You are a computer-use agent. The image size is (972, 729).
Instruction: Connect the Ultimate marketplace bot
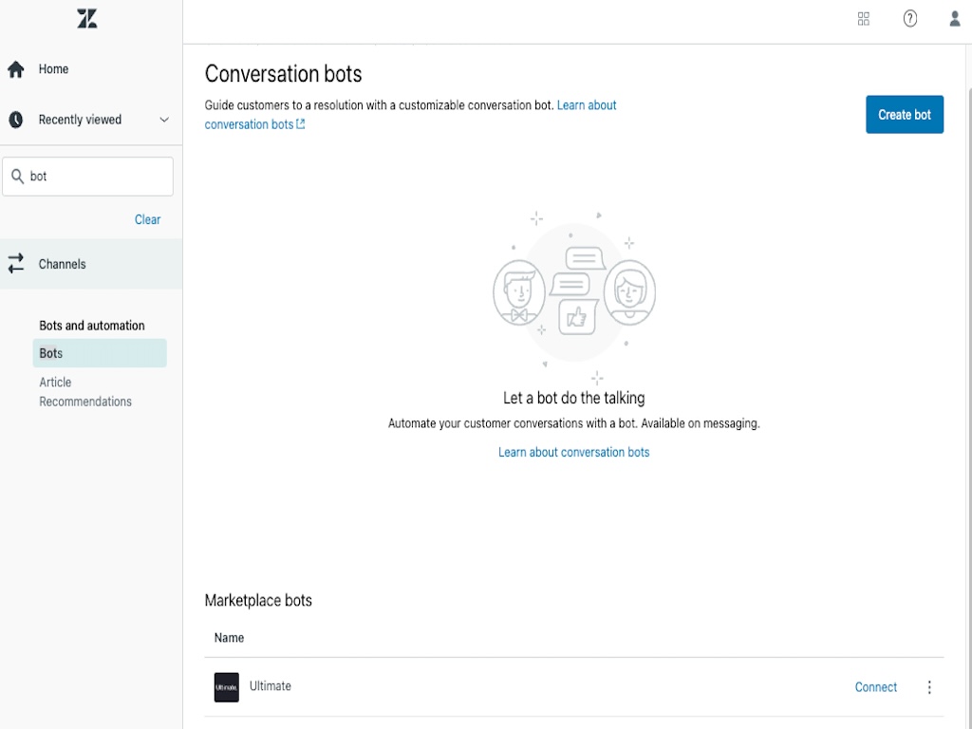[x=875, y=687]
